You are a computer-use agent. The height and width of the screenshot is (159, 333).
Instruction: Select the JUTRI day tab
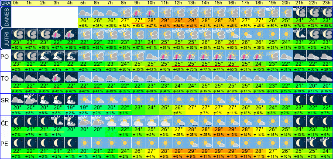pyautogui.click(x=5, y=39)
